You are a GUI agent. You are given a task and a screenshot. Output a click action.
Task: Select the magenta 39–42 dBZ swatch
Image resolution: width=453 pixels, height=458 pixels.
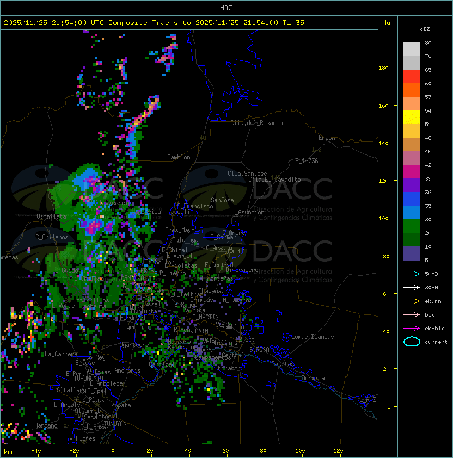point(412,172)
